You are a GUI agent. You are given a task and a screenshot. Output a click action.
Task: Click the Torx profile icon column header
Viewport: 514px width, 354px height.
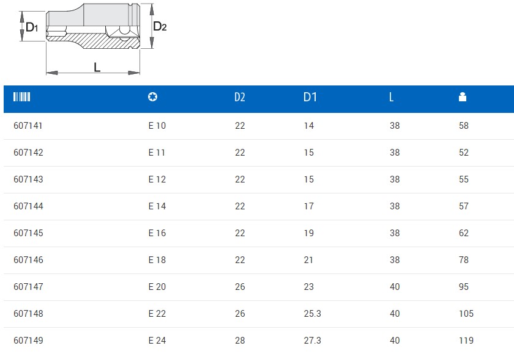click(x=153, y=97)
